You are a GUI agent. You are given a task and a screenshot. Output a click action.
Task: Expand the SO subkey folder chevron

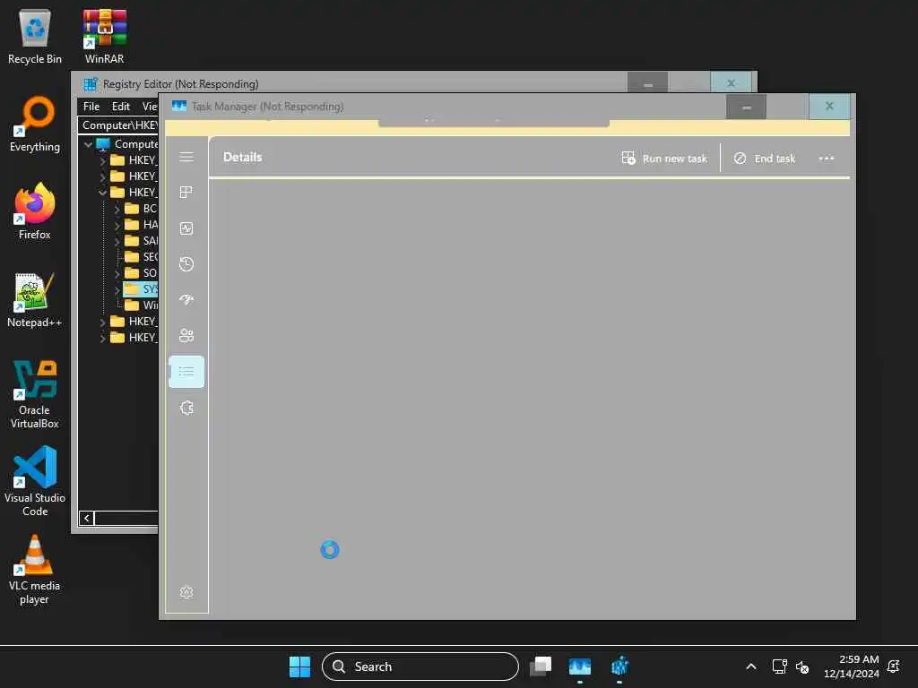(117, 273)
